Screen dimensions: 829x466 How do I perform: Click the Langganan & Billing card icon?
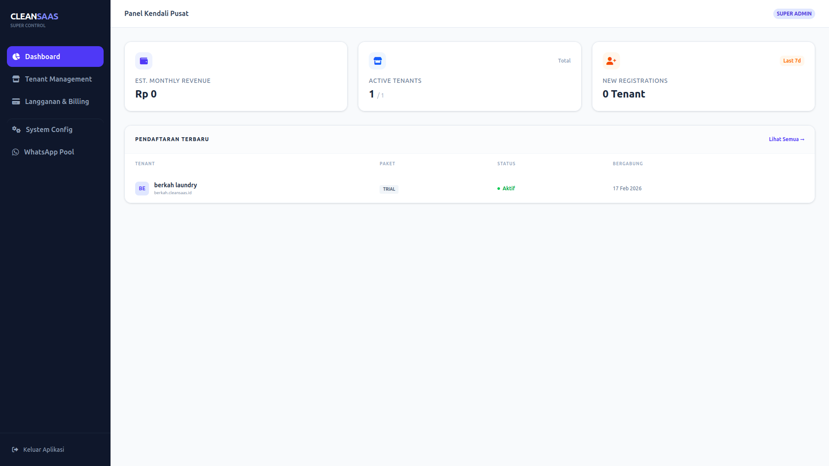click(16, 101)
